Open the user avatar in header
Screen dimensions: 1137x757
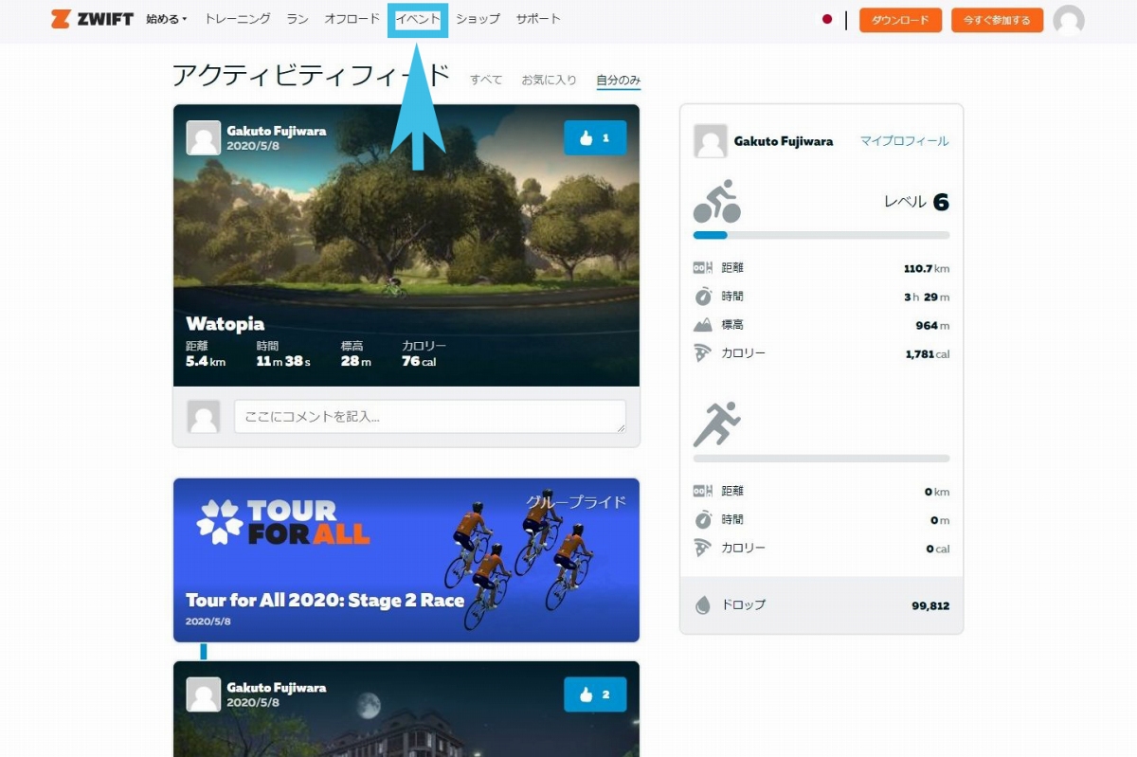(x=1069, y=20)
